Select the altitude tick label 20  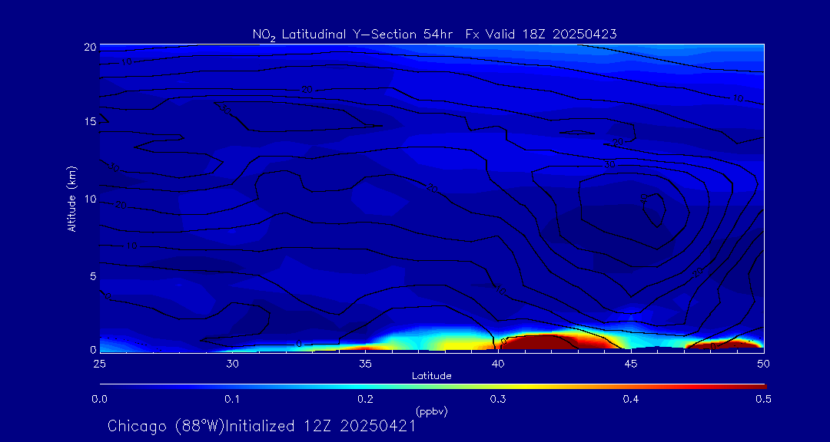(x=90, y=47)
